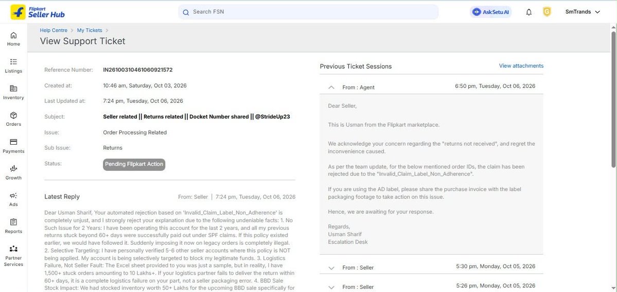
Task: Click the search magnifier icon
Action: [x=186, y=12]
